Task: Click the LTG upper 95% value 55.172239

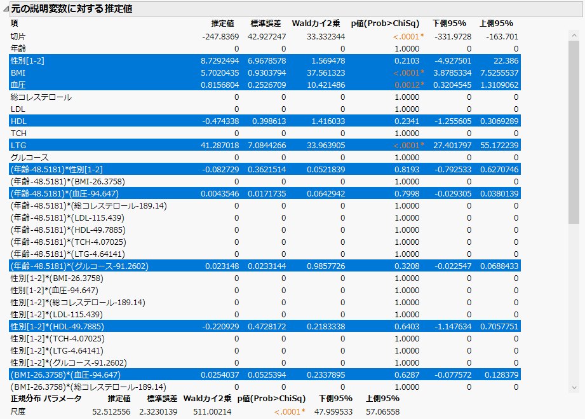Action: coord(499,145)
